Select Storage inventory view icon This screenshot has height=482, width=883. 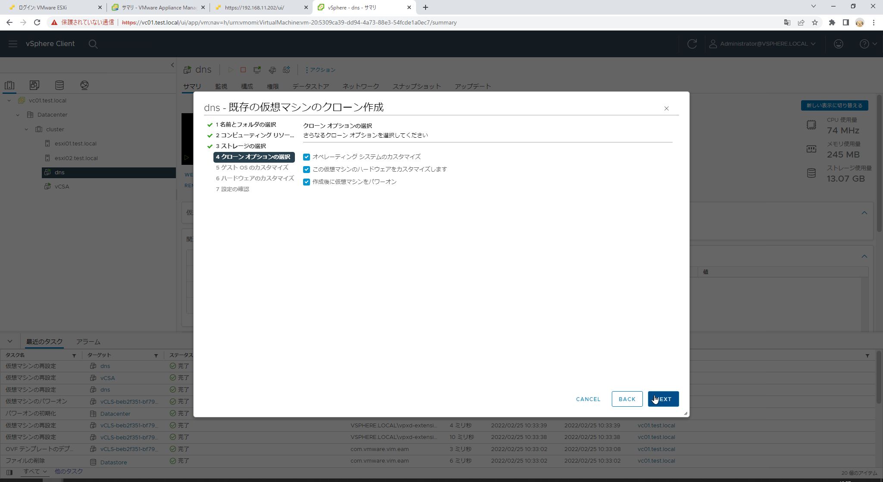click(59, 85)
